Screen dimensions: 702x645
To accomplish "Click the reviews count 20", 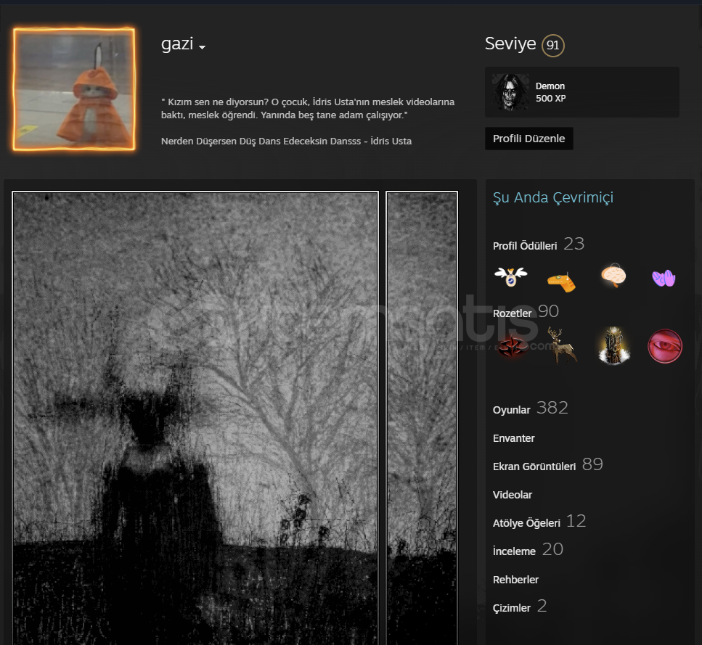I will click(x=552, y=550).
